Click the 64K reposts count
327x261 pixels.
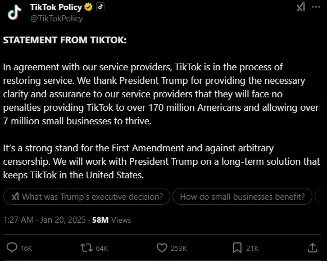[102, 248]
